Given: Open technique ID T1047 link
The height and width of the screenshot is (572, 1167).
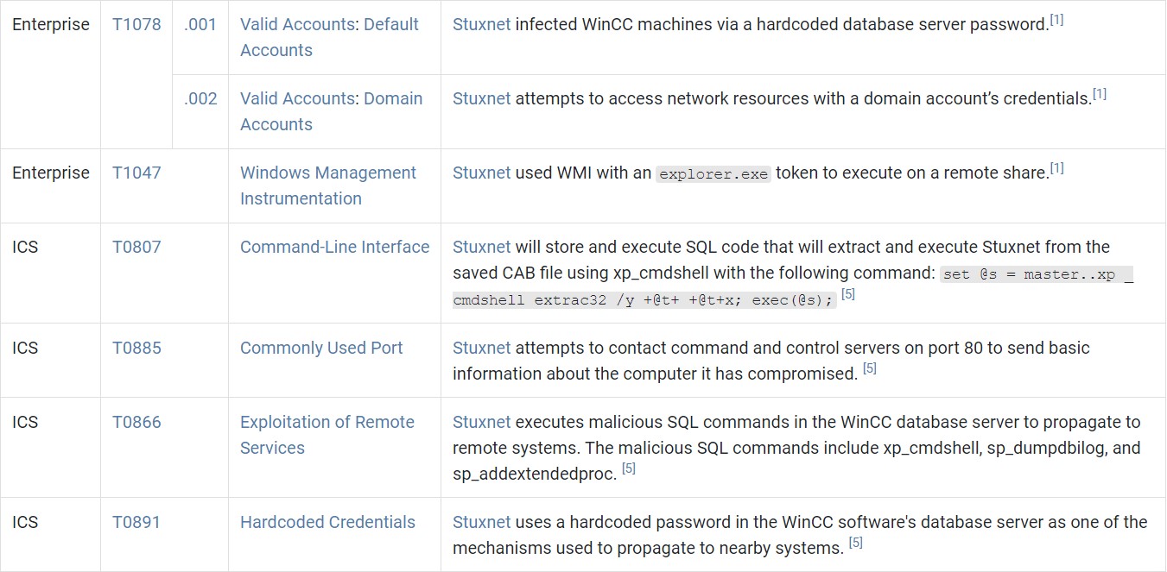Looking at the screenshot, I should [x=136, y=173].
